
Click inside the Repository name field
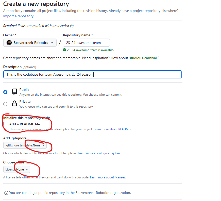(x=86, y=43)
